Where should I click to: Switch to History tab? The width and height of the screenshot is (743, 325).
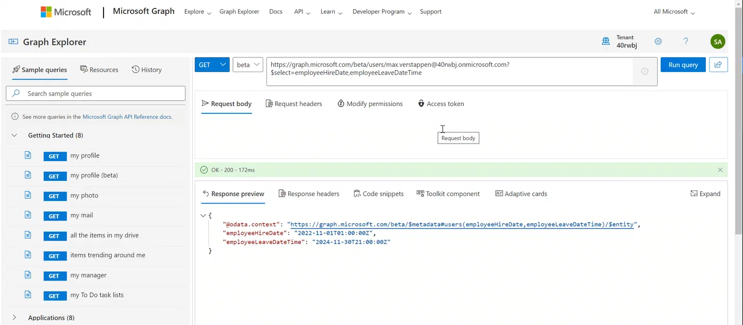click(x=146, y=69)
